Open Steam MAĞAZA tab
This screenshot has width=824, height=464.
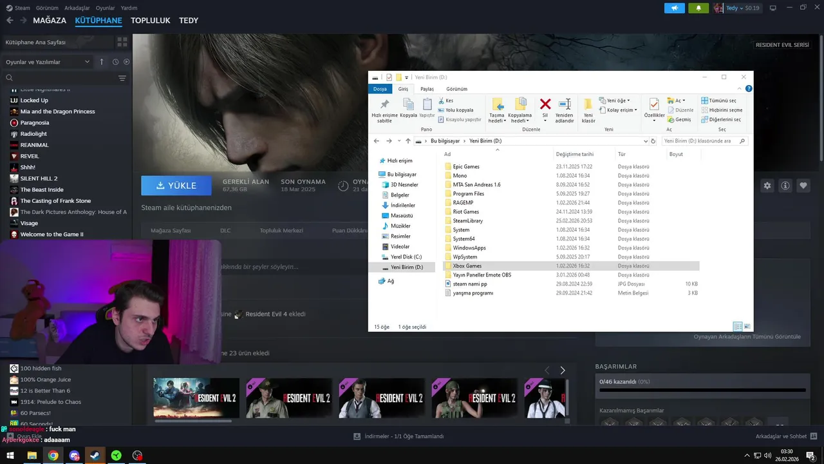(50, 21)
